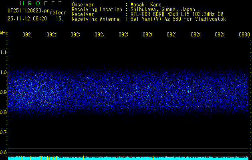Click the "Observer" field label

coord(83,5)
